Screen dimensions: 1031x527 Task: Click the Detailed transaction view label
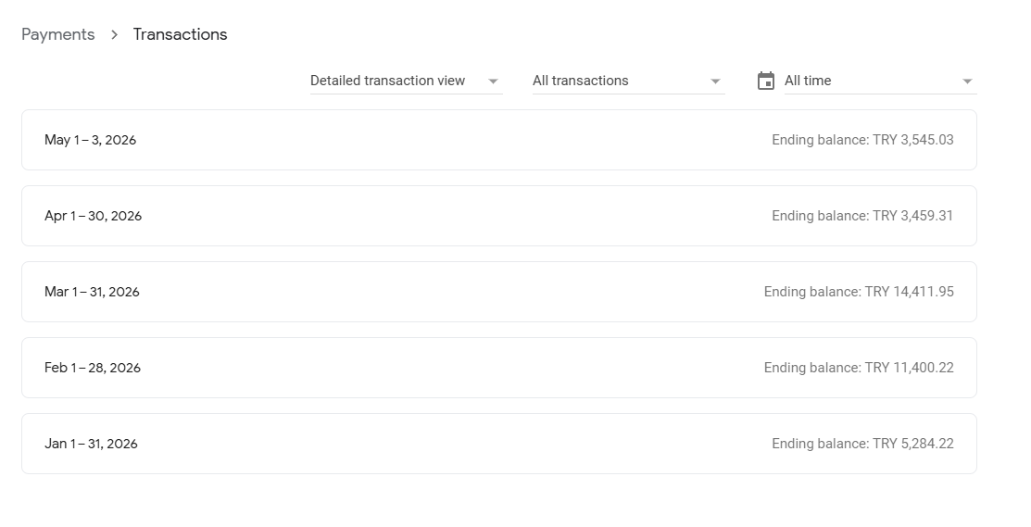[387, 81]
